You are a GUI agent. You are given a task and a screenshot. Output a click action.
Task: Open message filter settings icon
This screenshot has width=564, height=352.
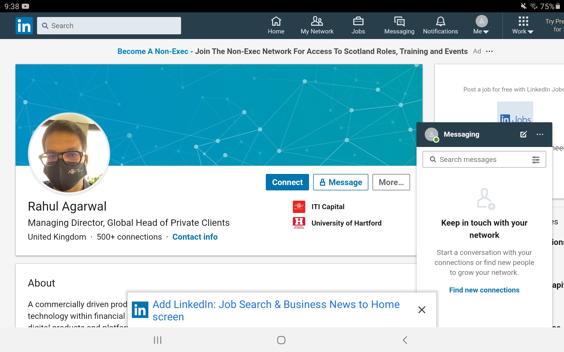coord(536,160)
